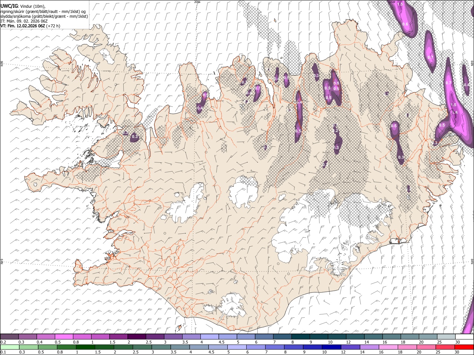Select the initial time line 'IT: Mán. 09. 02. 2026 06Z'
The width and height of the screenshot is (474, 355).
click(x=24, y=21)
